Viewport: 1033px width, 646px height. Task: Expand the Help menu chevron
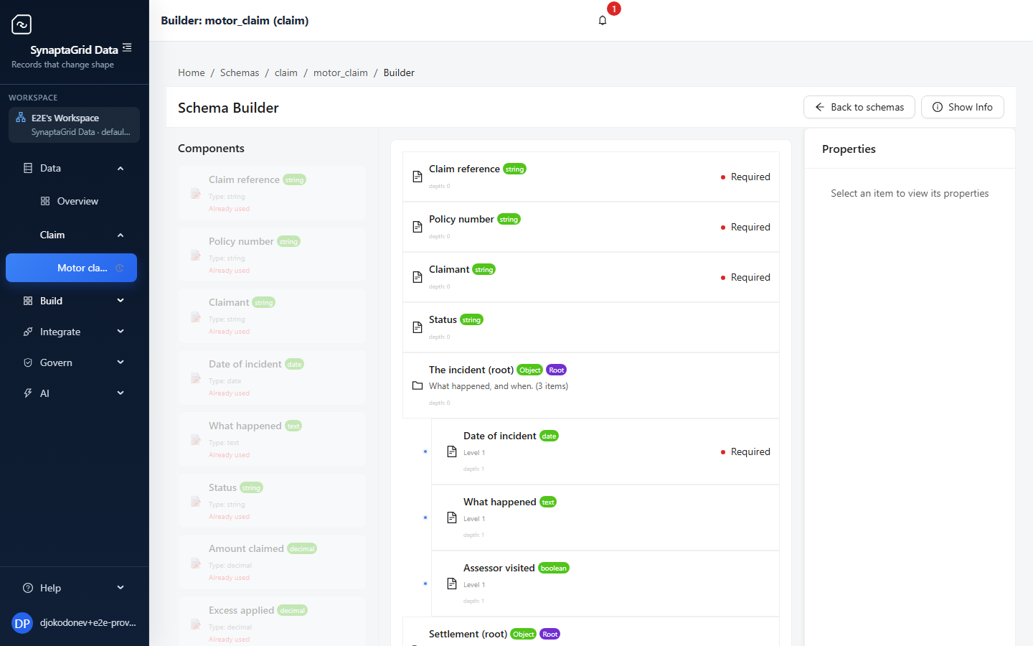(121, 588)
